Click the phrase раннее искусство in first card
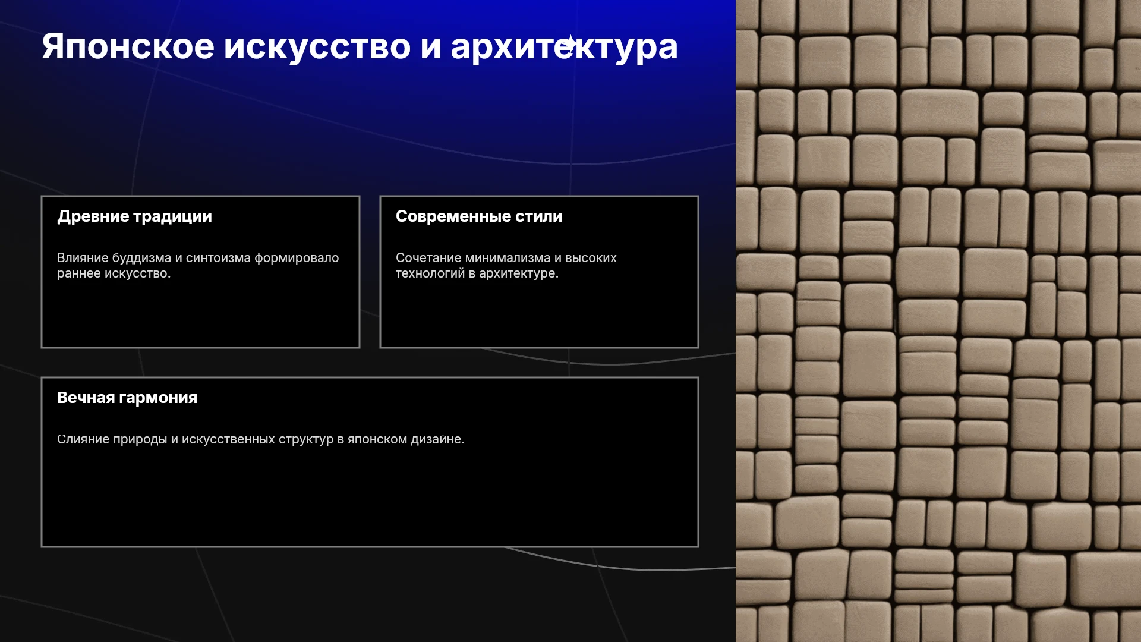Viewport: 1141px width, 642px height. 114,273
